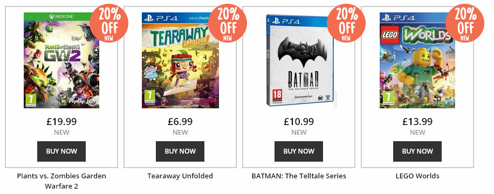Visit the LEGO Worlds title link
The image size is (494, 194).
[417, 176]
